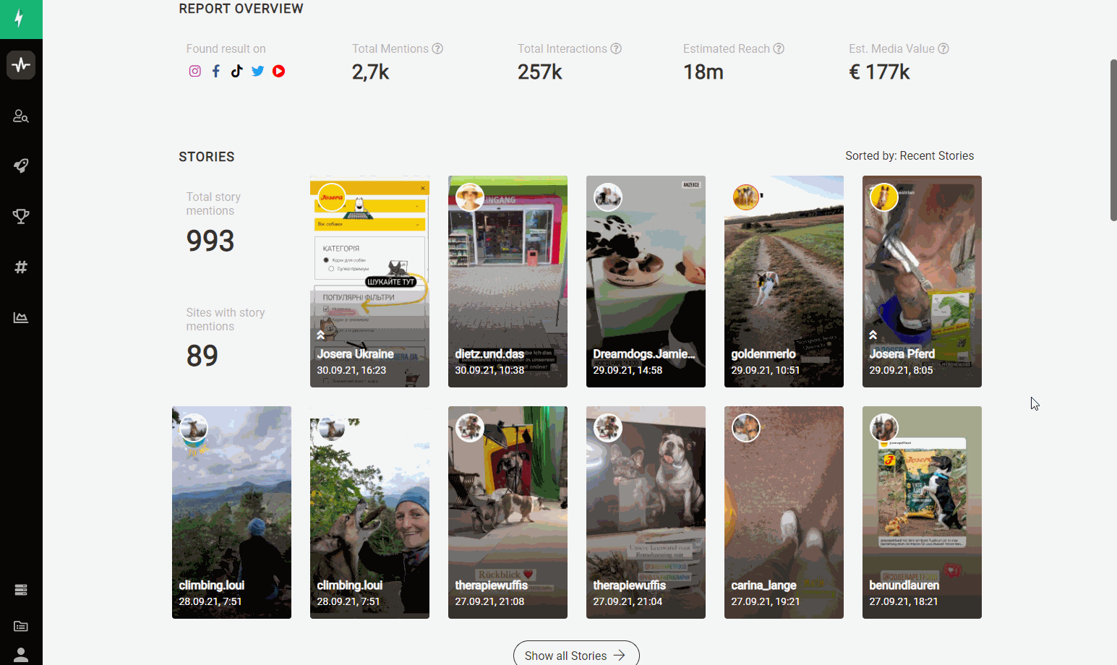Open the hashtag sidebar icon

coord(21,267)
